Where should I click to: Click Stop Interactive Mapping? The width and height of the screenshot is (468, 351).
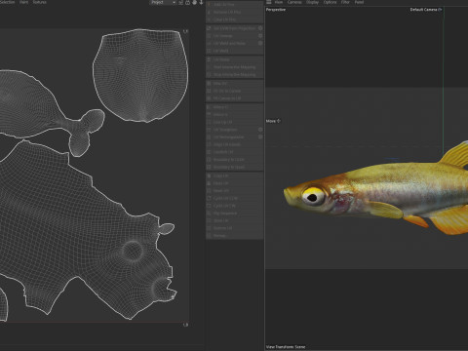234,75
